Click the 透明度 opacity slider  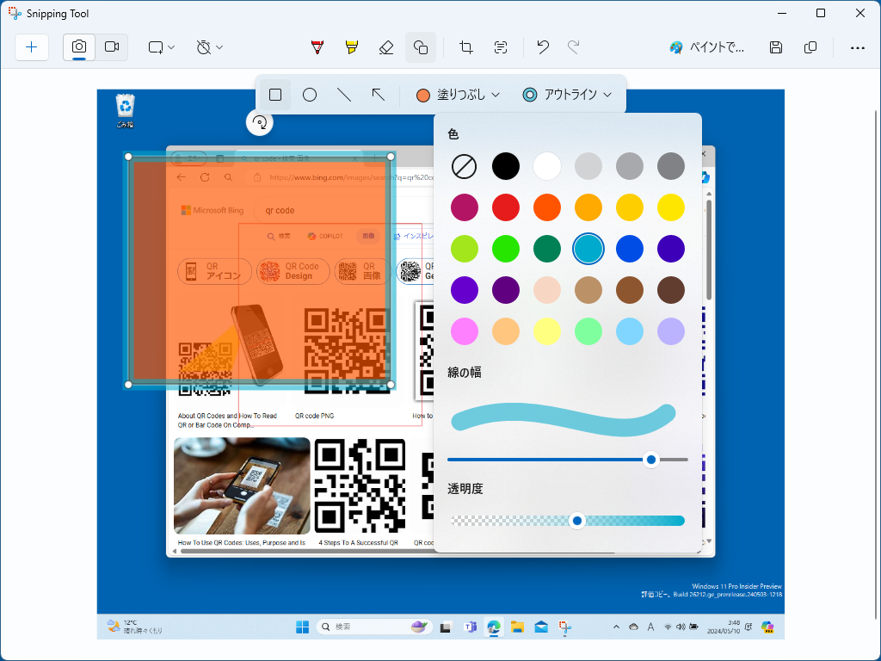click(568, 521)
